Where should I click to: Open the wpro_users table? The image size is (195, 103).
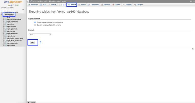[11, 45]
